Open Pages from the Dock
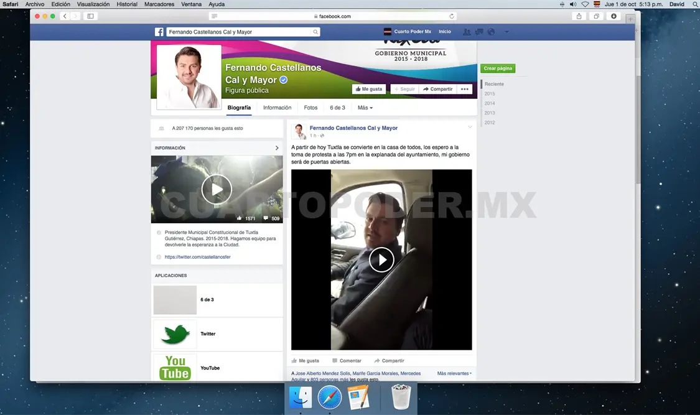This screenshot has height=415, width=700. coord(358,397)
